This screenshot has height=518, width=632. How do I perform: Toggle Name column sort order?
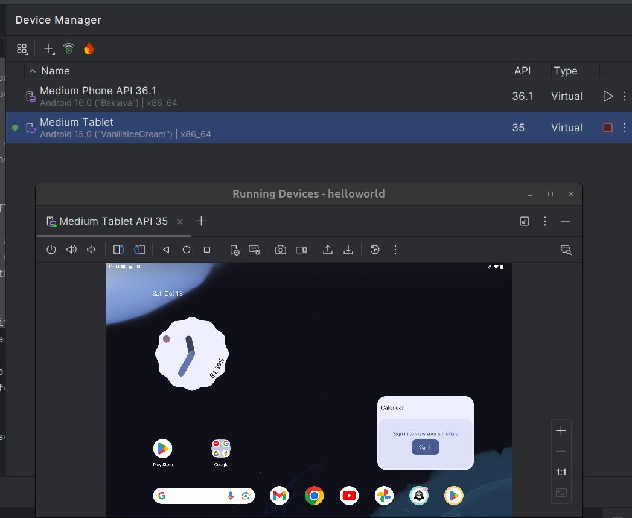coord(55,71)
